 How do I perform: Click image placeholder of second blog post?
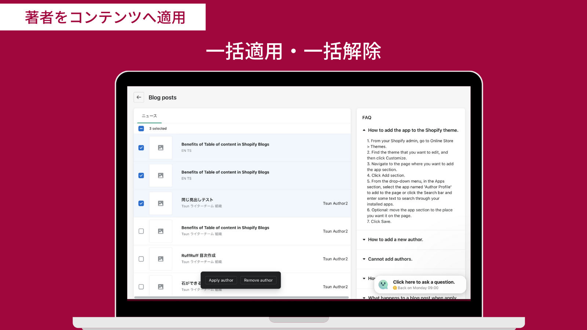pyautogui.click(x=161, y=176)
